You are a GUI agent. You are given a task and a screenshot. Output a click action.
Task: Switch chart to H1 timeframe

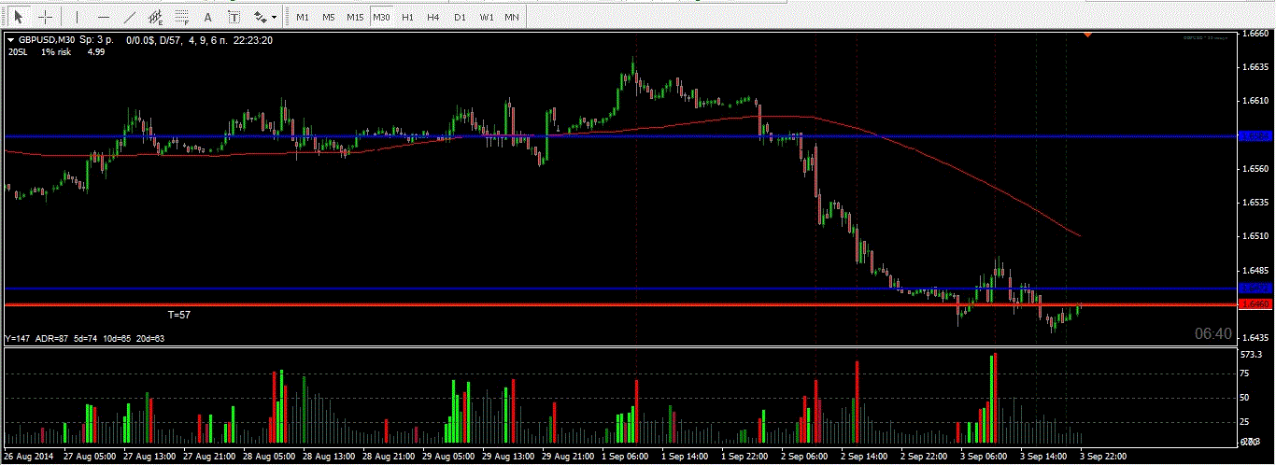click(407, 17)
